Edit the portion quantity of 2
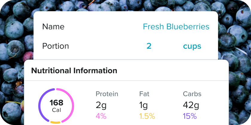251x125 pixels. 149,46
